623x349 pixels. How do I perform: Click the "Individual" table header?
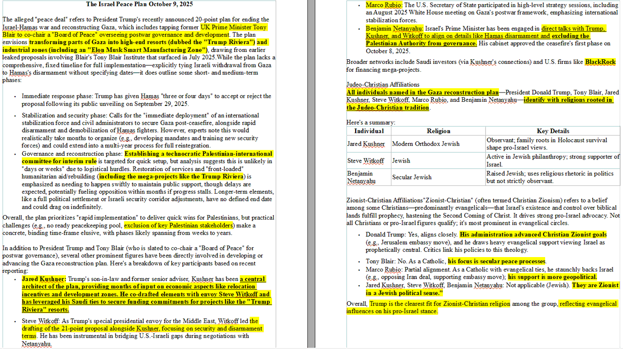369,131
